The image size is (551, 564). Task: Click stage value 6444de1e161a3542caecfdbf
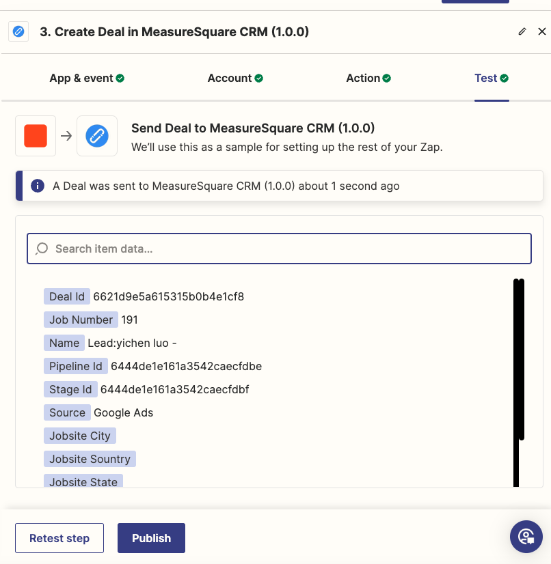(174, 389)
